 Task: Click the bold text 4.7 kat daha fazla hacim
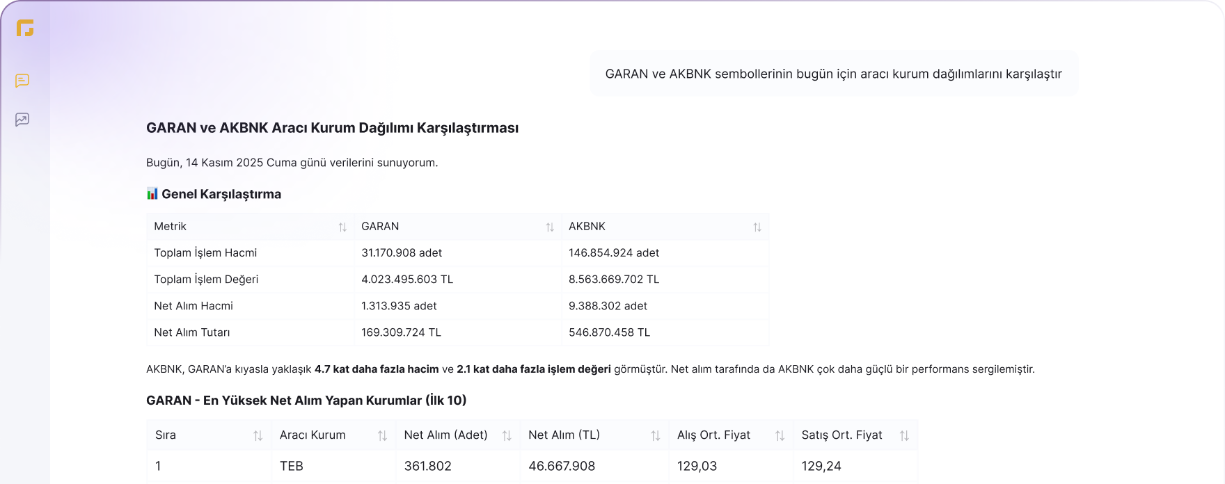(x=377, y=369)
